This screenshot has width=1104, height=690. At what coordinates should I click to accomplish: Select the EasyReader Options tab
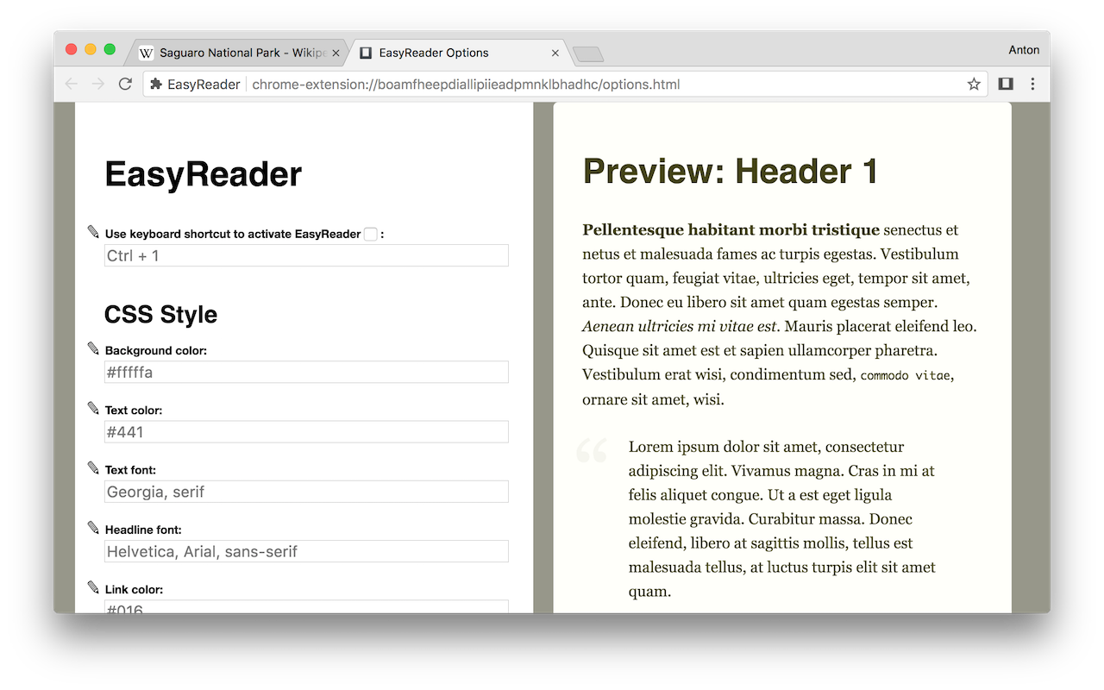click(x=448, y=53)
